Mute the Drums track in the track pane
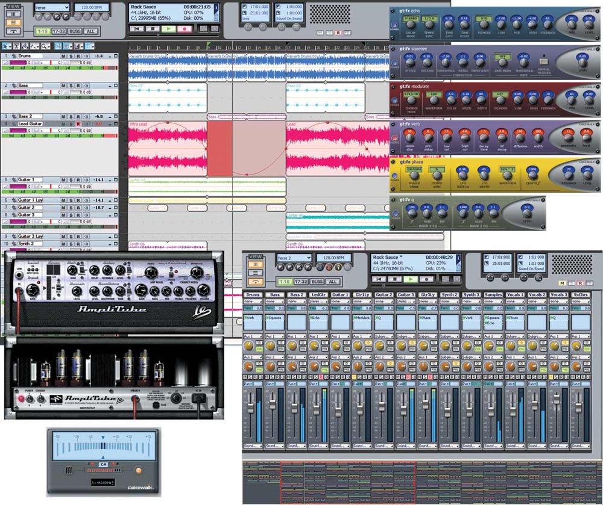Viewport: 603px width, 505px height. [x=63, y=56]
